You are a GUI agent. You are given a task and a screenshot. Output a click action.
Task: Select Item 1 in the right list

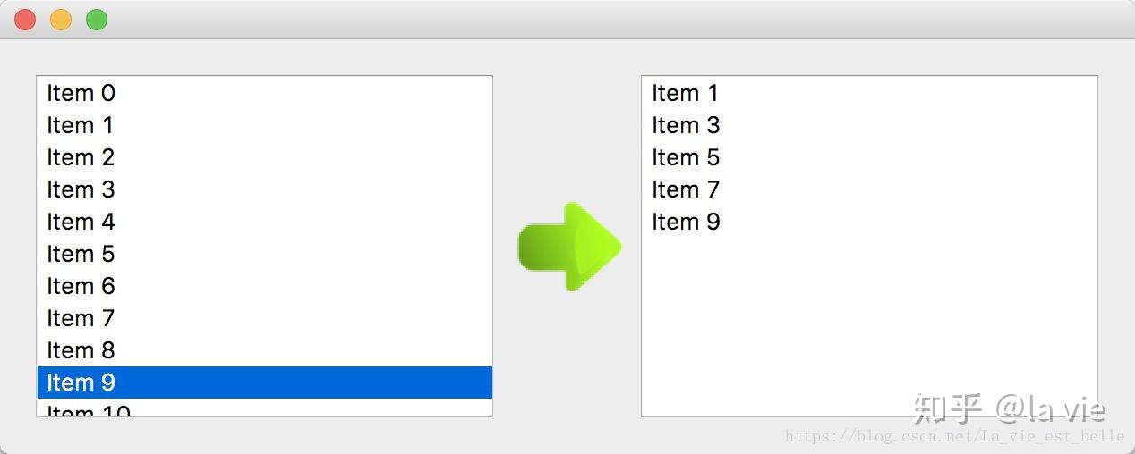point(686,93)
